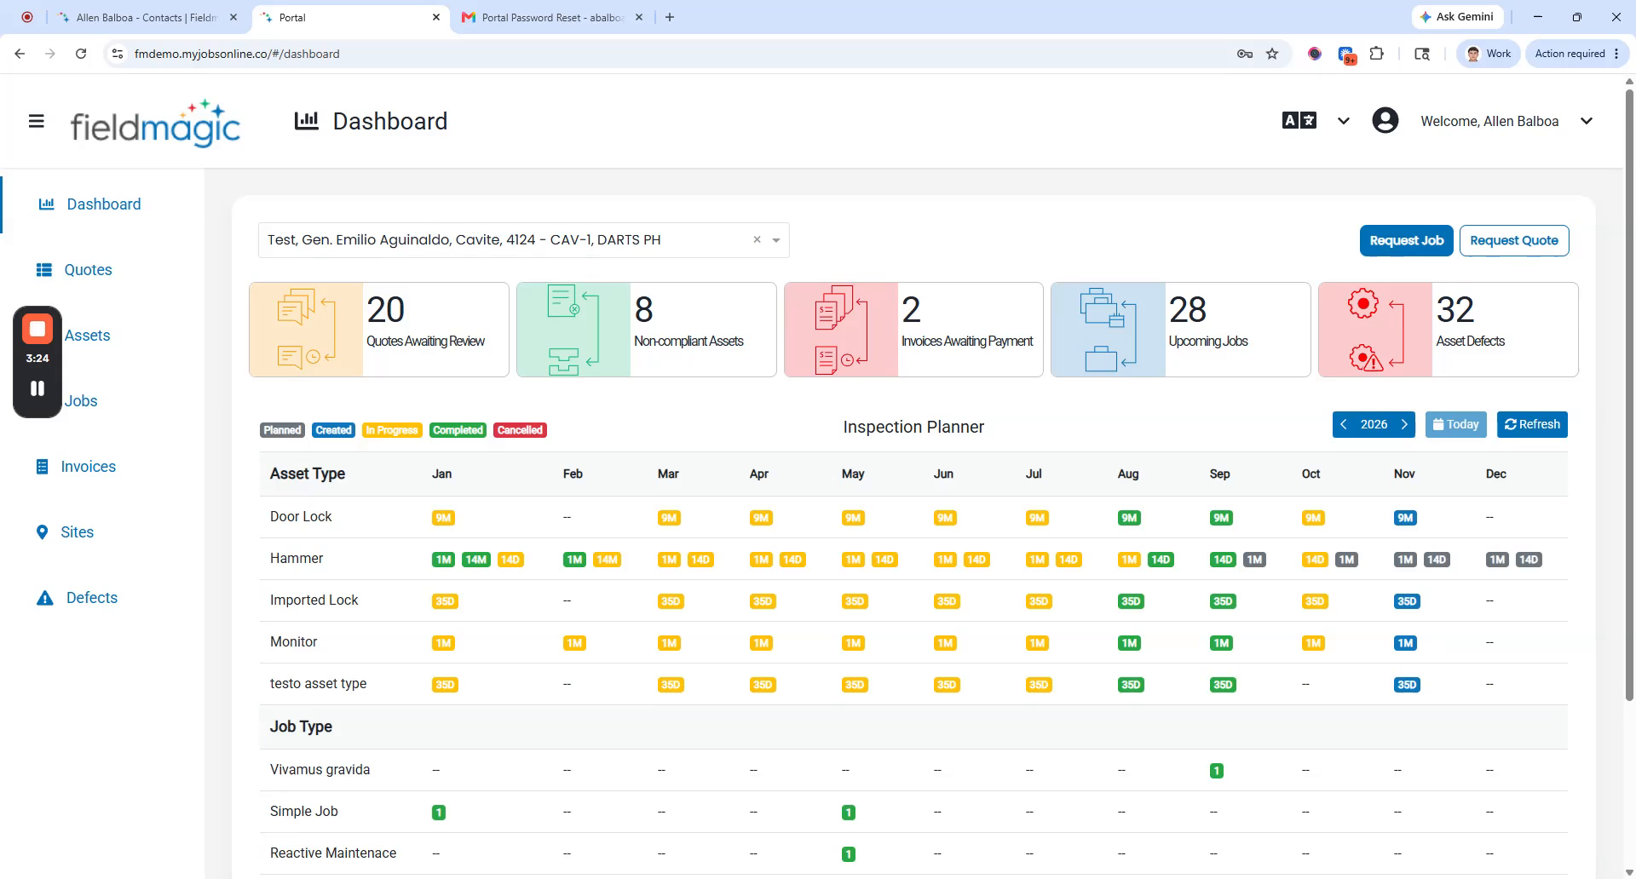The height and width of the screenshot is (879, 1636).
Task: Click the Request Job button
Action: coord(1406,240)
